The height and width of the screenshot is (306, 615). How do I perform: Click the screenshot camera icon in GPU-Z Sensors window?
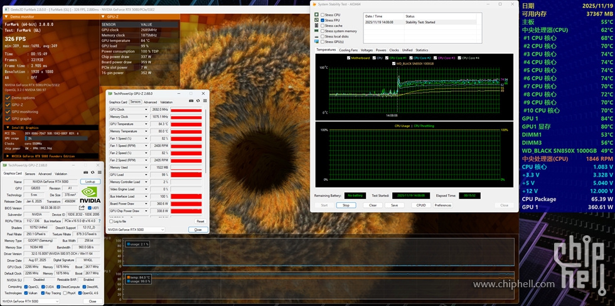point(191,101)
